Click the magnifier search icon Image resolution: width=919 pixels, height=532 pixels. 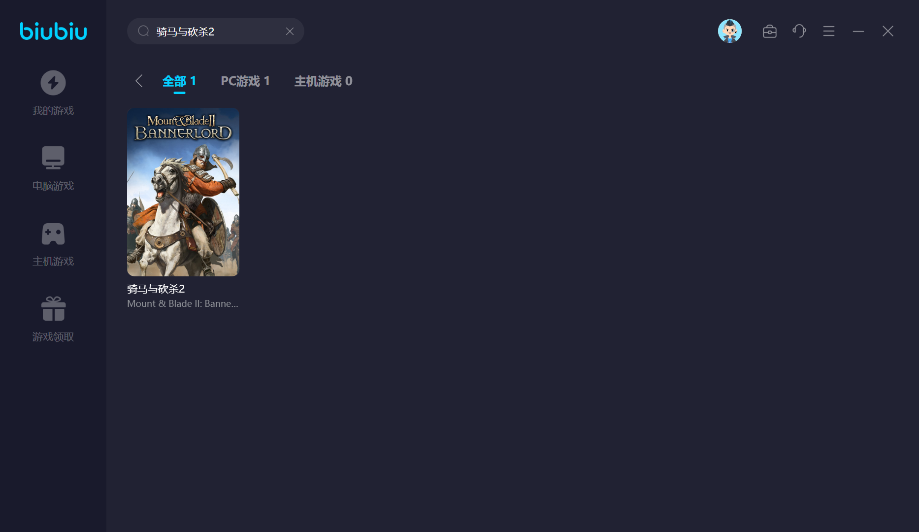[143, 32]
